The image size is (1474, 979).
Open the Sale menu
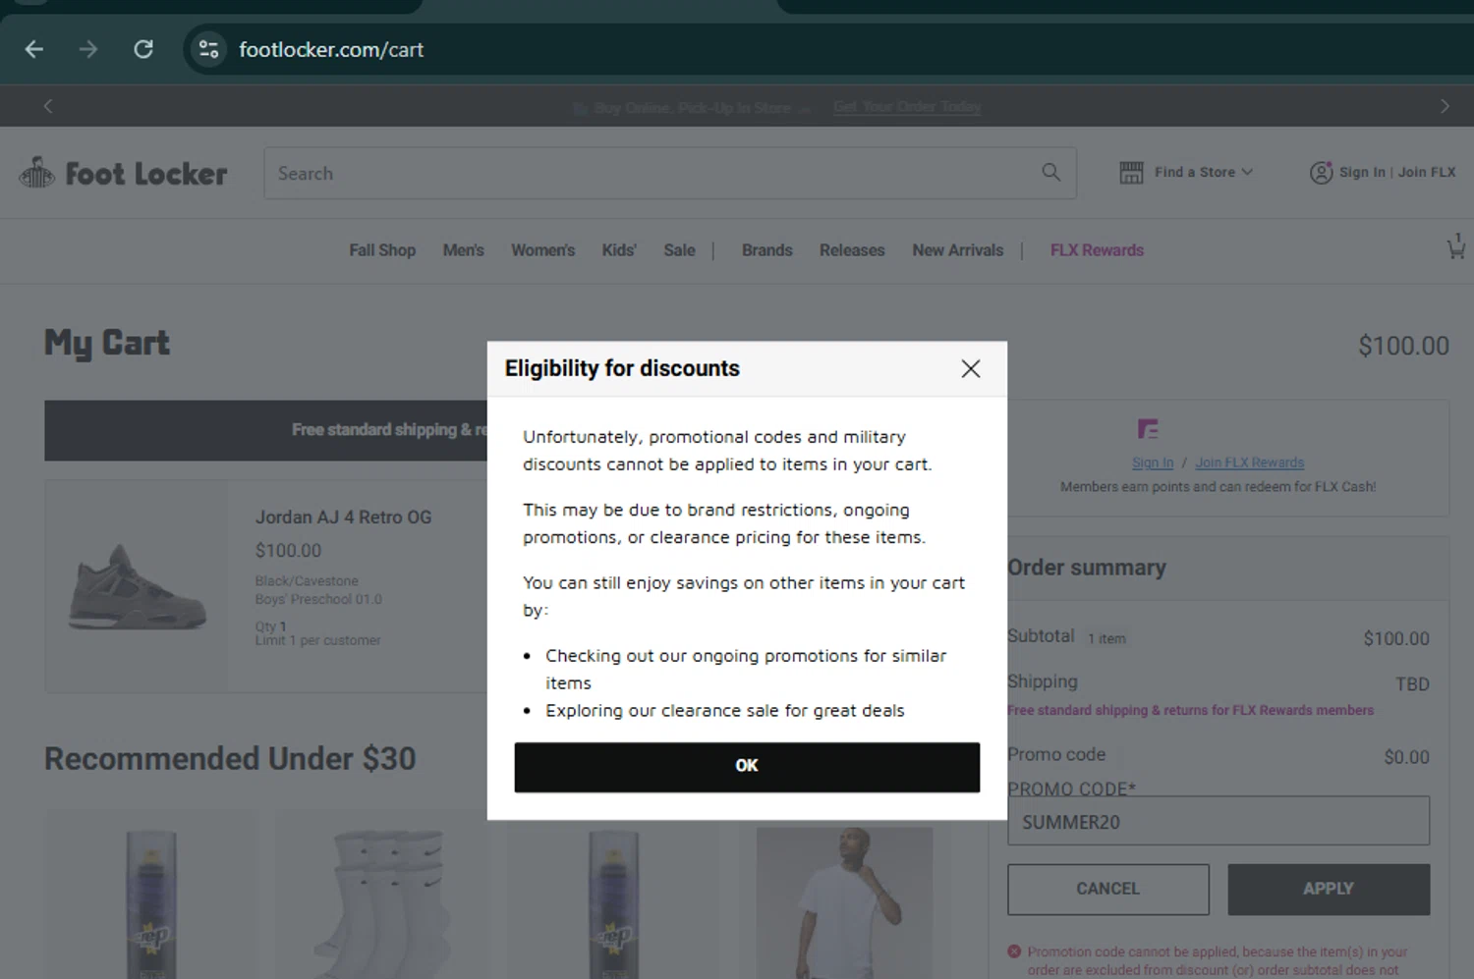click(679, 250)
